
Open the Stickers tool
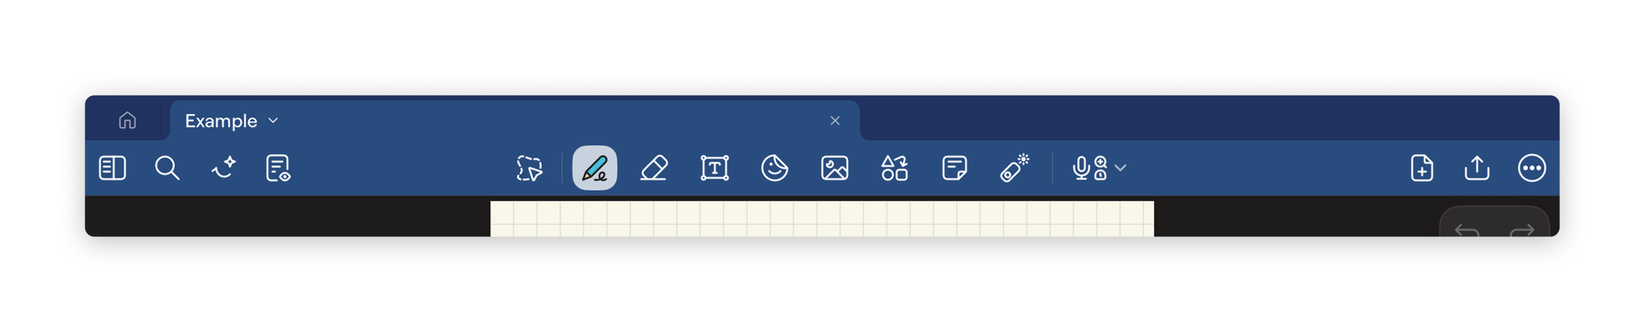pos(774,168)
